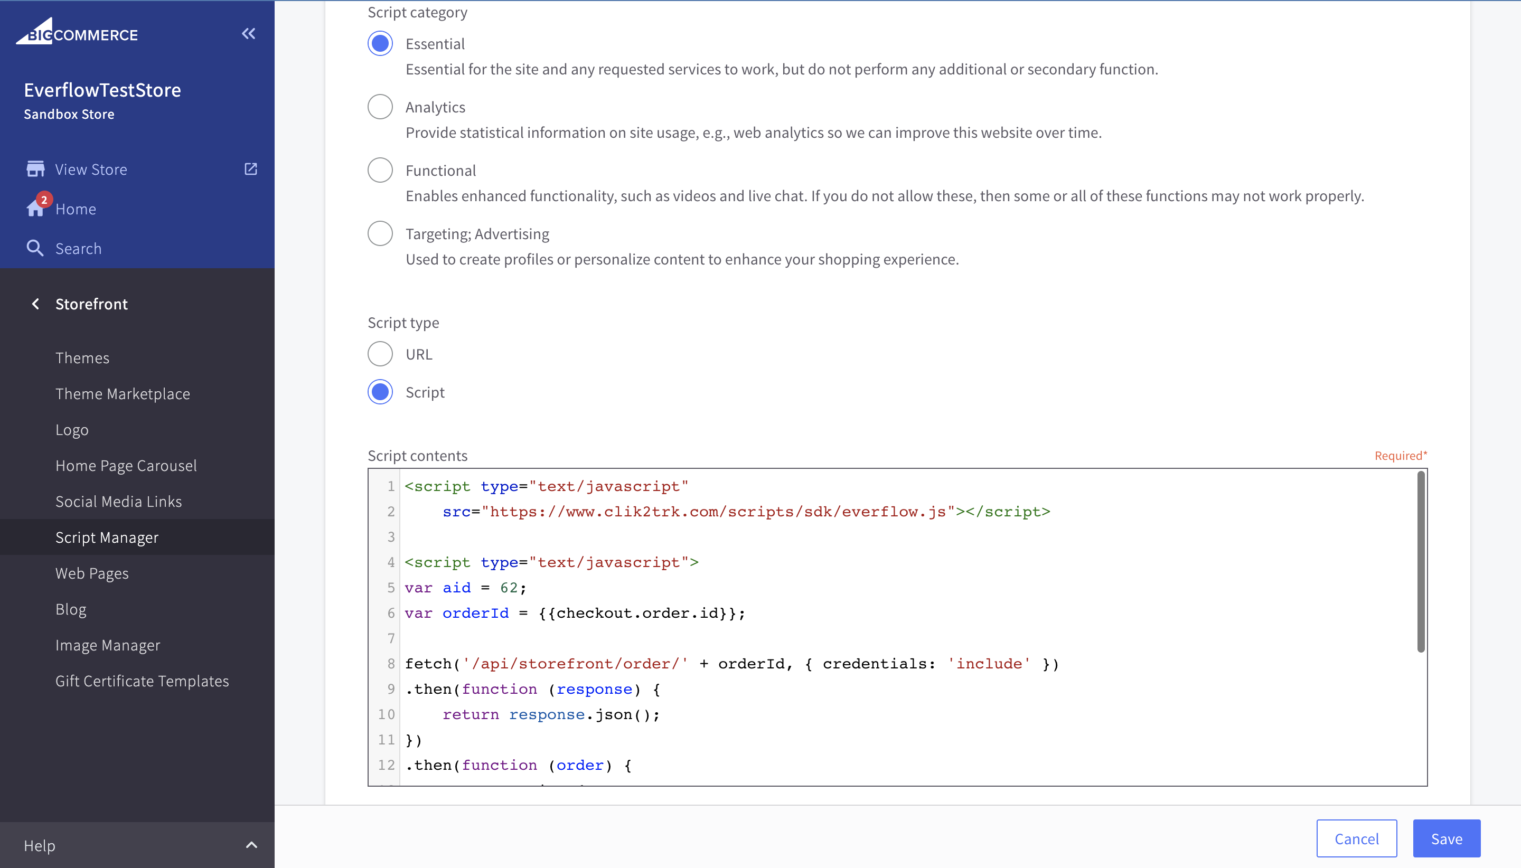
Task: Select the Essential script category
Action: (380, 43)
